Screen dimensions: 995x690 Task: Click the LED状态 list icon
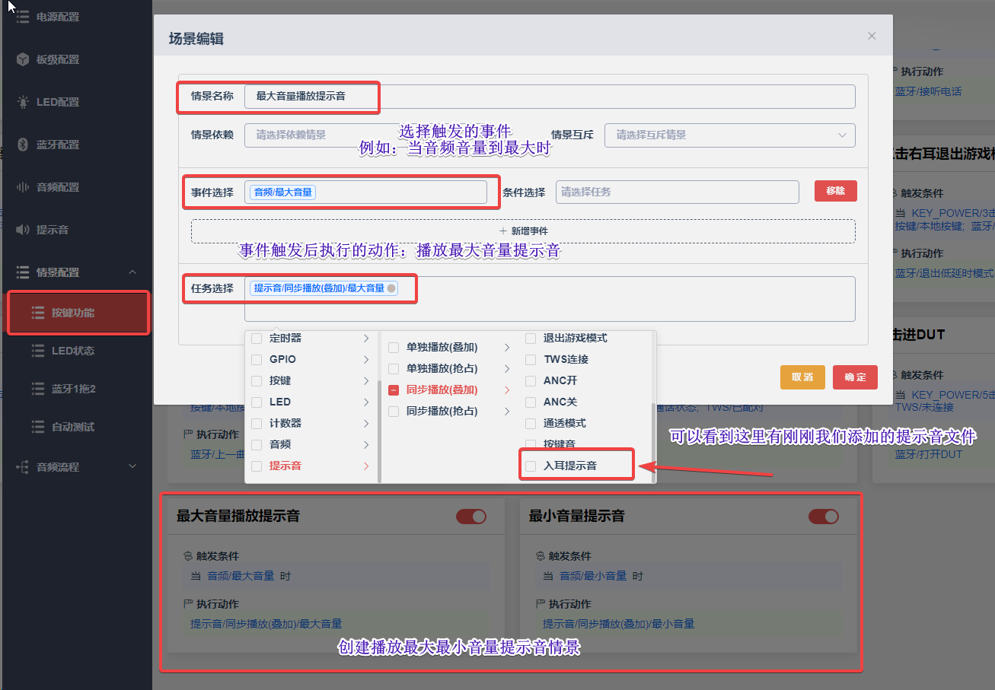(x=38, y=351)
